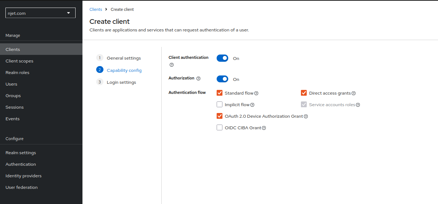
Task: Click help icon next to Implicit flow
Action: click(252, 105)
